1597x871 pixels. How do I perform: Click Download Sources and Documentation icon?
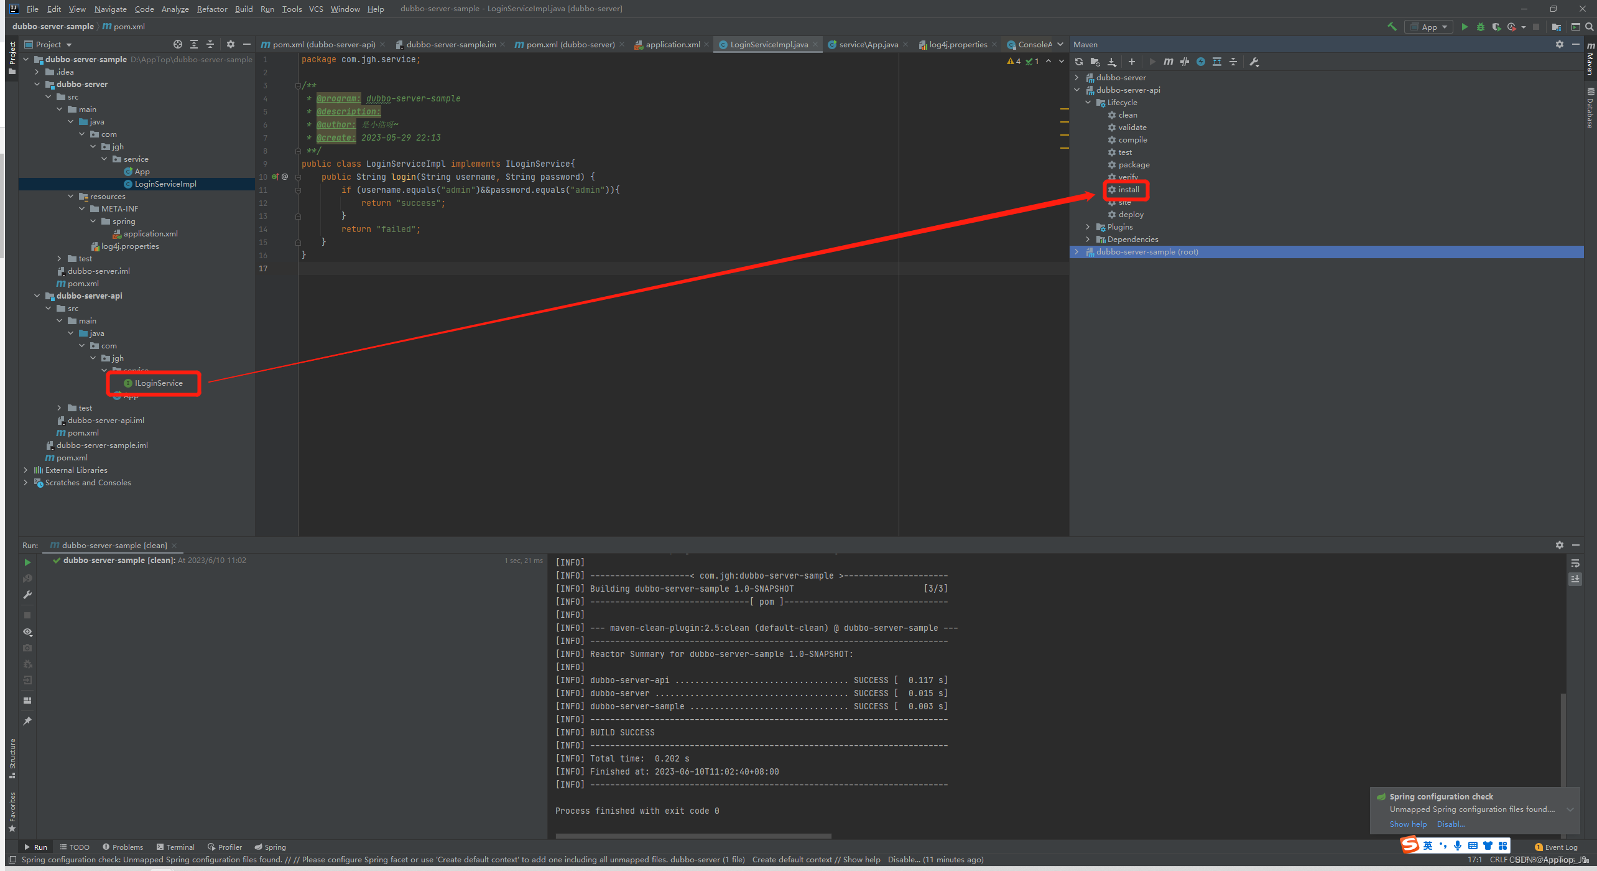click(1112, 62)
